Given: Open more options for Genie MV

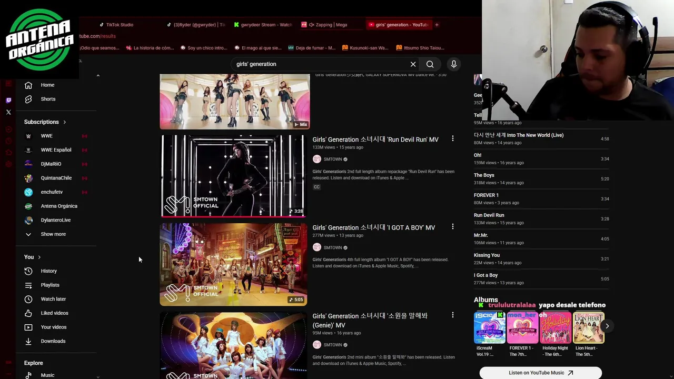Looking at the screenshot, I should (452, 315).
